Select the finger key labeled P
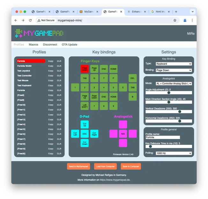 (113, 78)
